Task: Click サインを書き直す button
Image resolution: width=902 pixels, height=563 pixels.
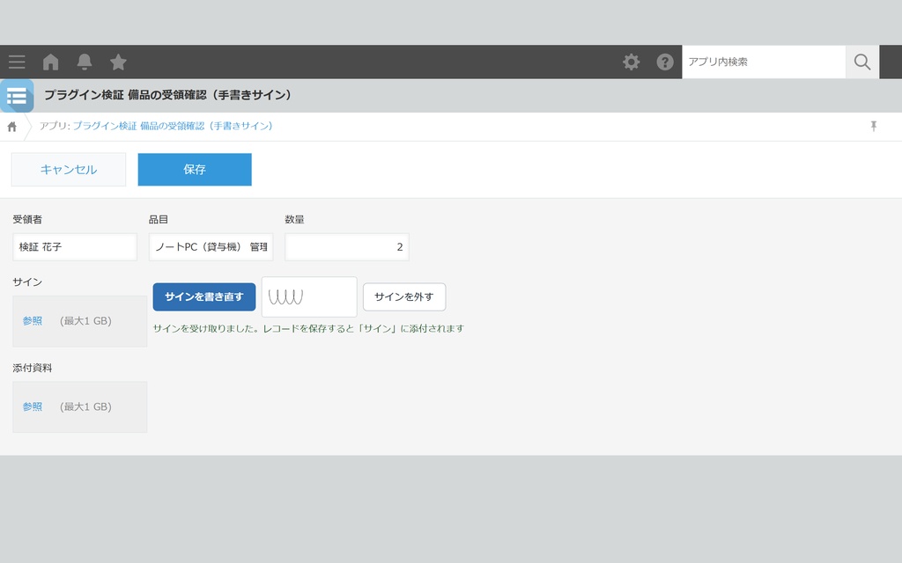Action: [204, 297]
